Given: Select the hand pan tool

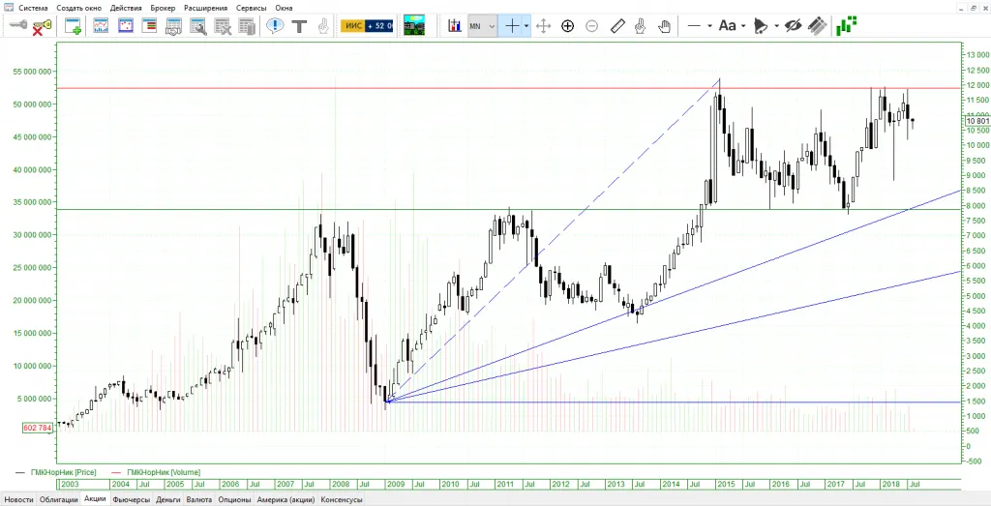Looking at the screenshot, I should [665, 26].
